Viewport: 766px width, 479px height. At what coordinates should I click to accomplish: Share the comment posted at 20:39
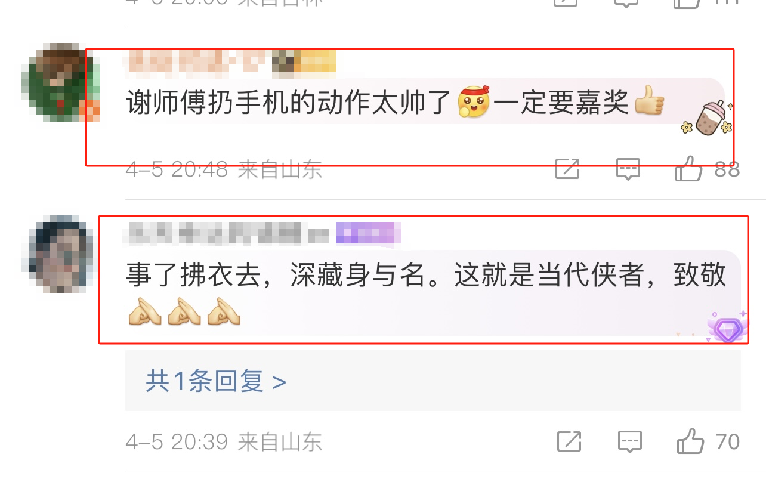(569, 441)
